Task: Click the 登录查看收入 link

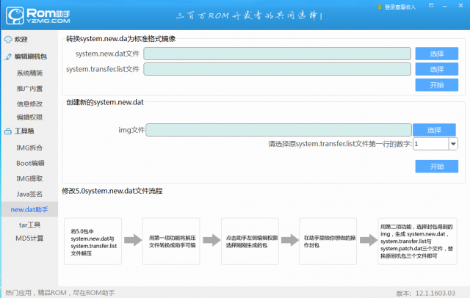Action: point(400,7)
